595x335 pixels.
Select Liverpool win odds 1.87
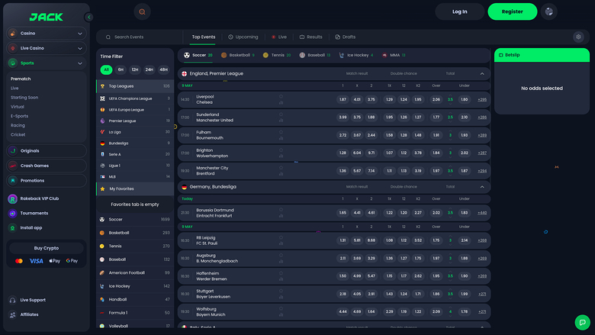[x=343, y=99]
